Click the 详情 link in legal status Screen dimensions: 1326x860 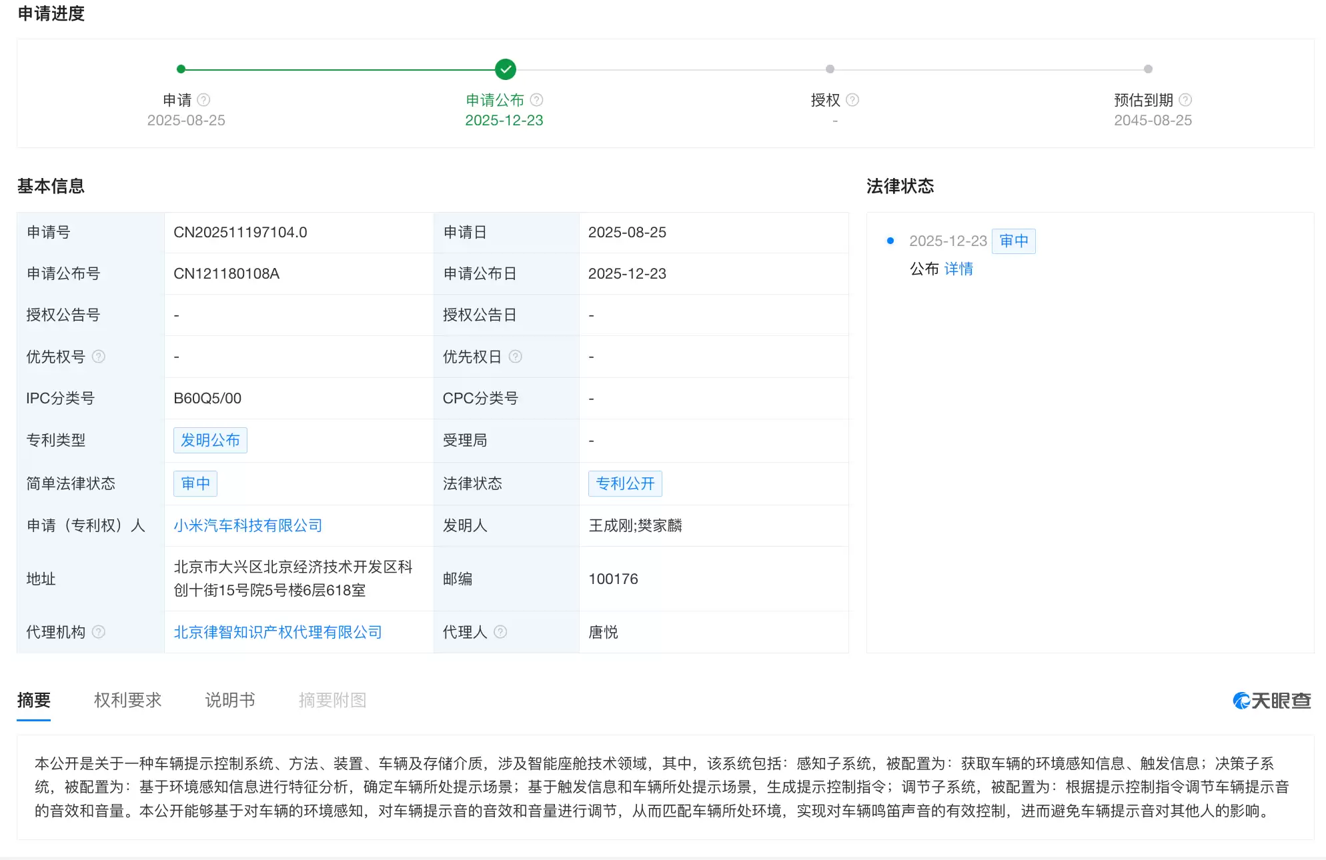pos(959,269)
